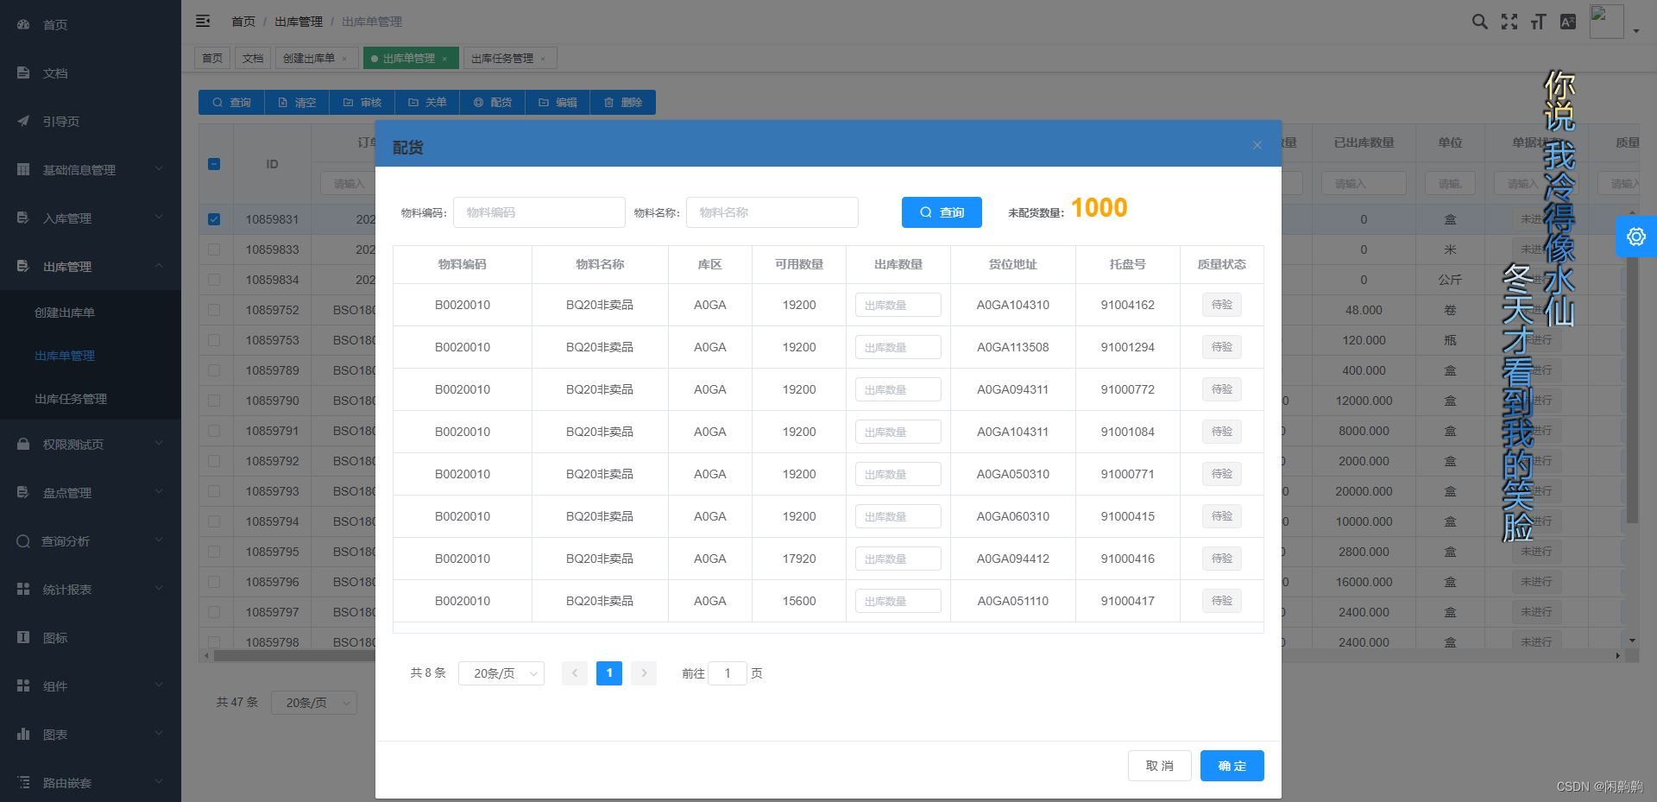Open the blue settings gear panel
1657x802 pixels.
(1635, 237)
